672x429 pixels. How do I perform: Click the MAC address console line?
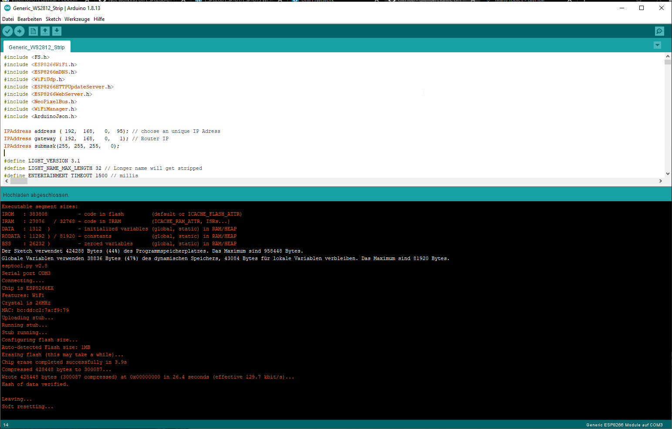point(35,310)
